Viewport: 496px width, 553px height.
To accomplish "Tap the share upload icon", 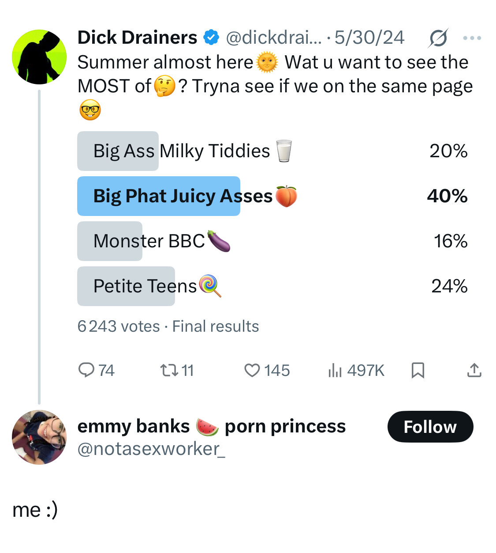I will [x=474, y=370].
